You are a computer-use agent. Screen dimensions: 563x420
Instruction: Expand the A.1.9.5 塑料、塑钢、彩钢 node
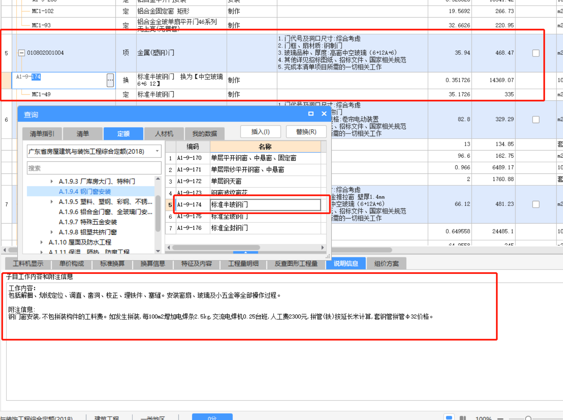pyautogui.click(x=51, y=202)
